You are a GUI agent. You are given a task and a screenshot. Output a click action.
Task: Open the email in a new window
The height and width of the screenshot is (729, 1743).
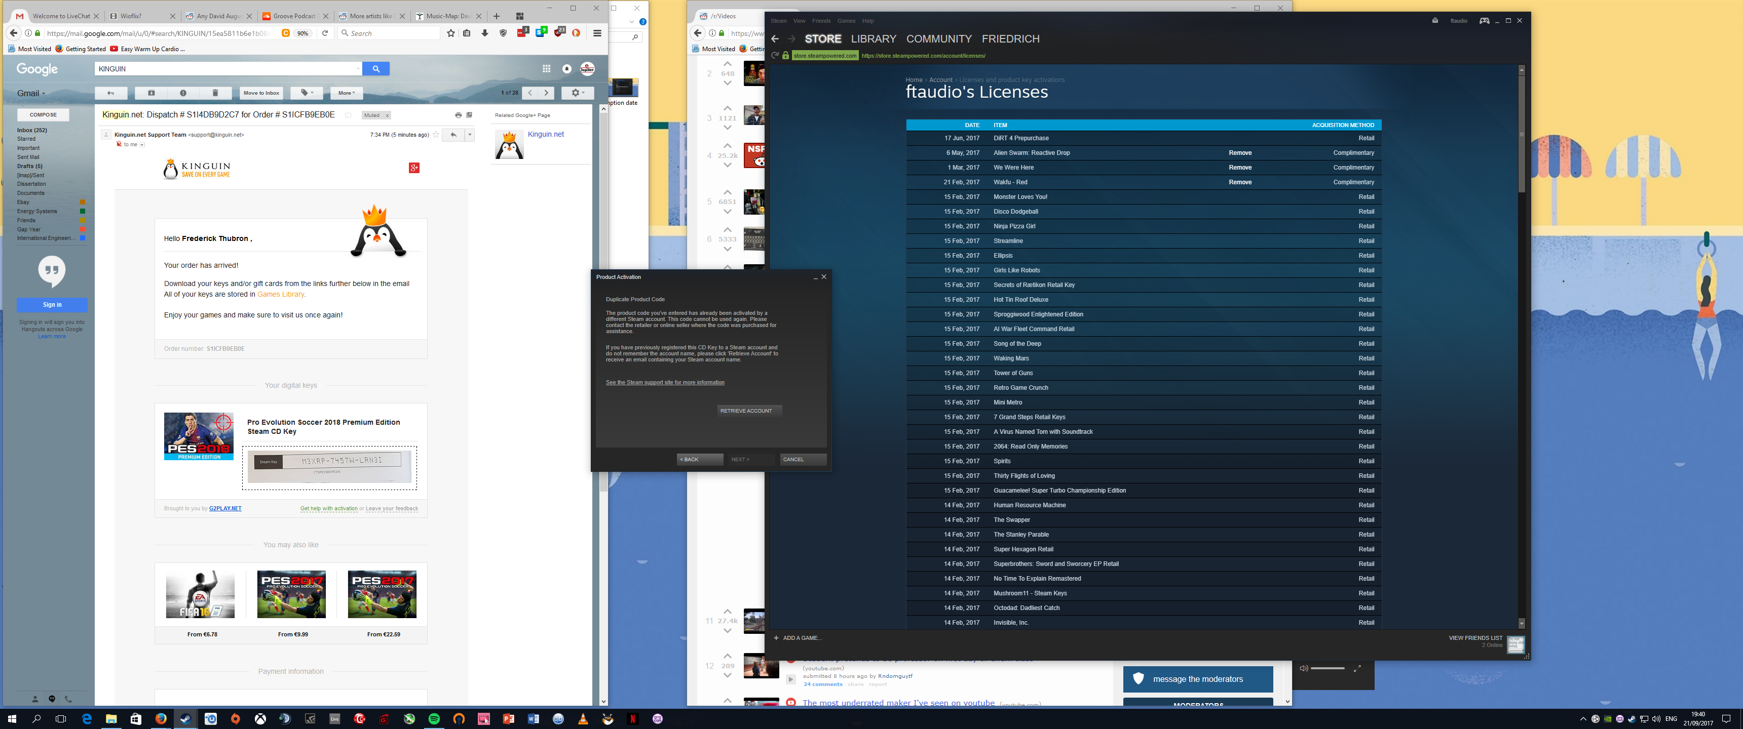click(470, 115)
